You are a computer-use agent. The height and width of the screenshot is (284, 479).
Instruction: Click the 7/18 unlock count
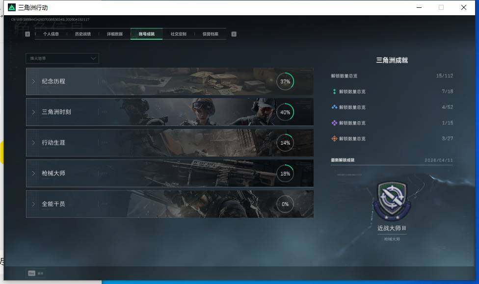coord(447,91)
